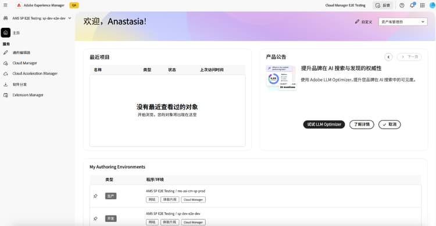This screenshot has width=436, height=226.
Task: Click the Sites button for ms-asi-cm-sp-prod
Action: (152, 199)
